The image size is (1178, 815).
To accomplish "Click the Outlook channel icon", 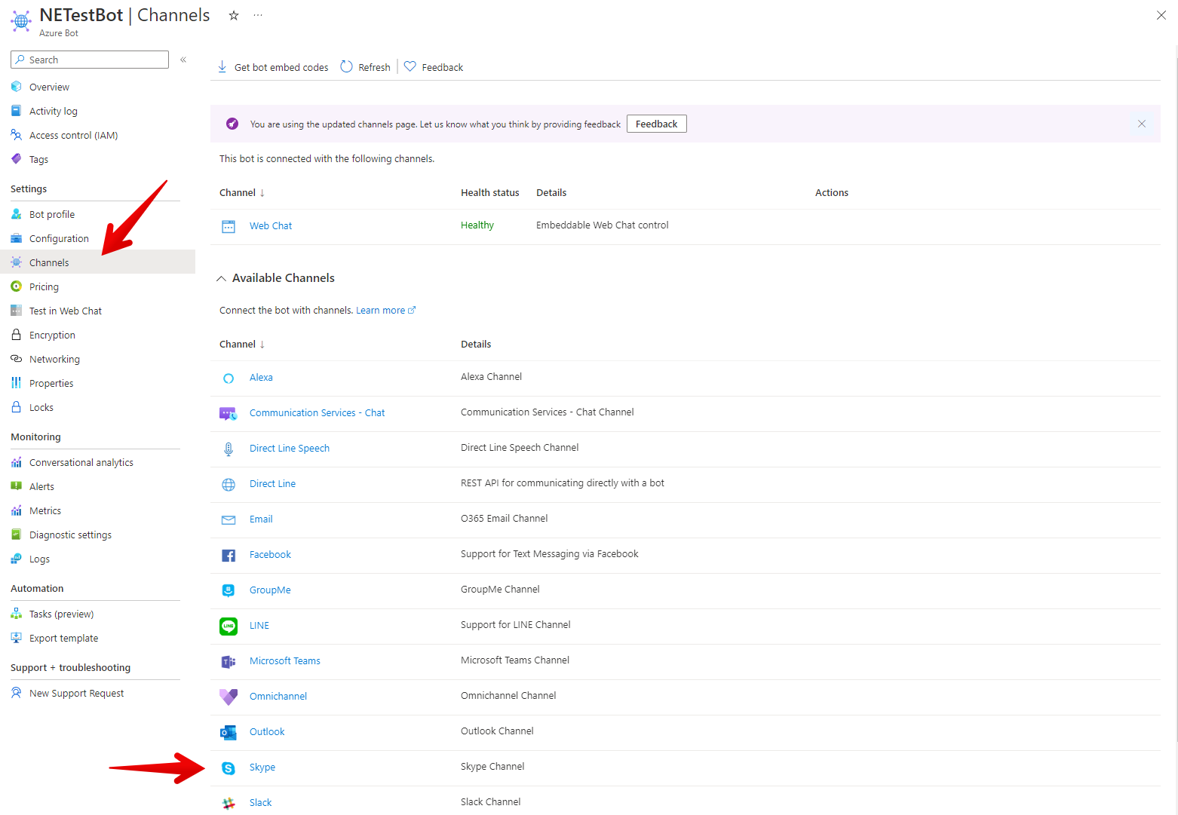I will 229,732.
